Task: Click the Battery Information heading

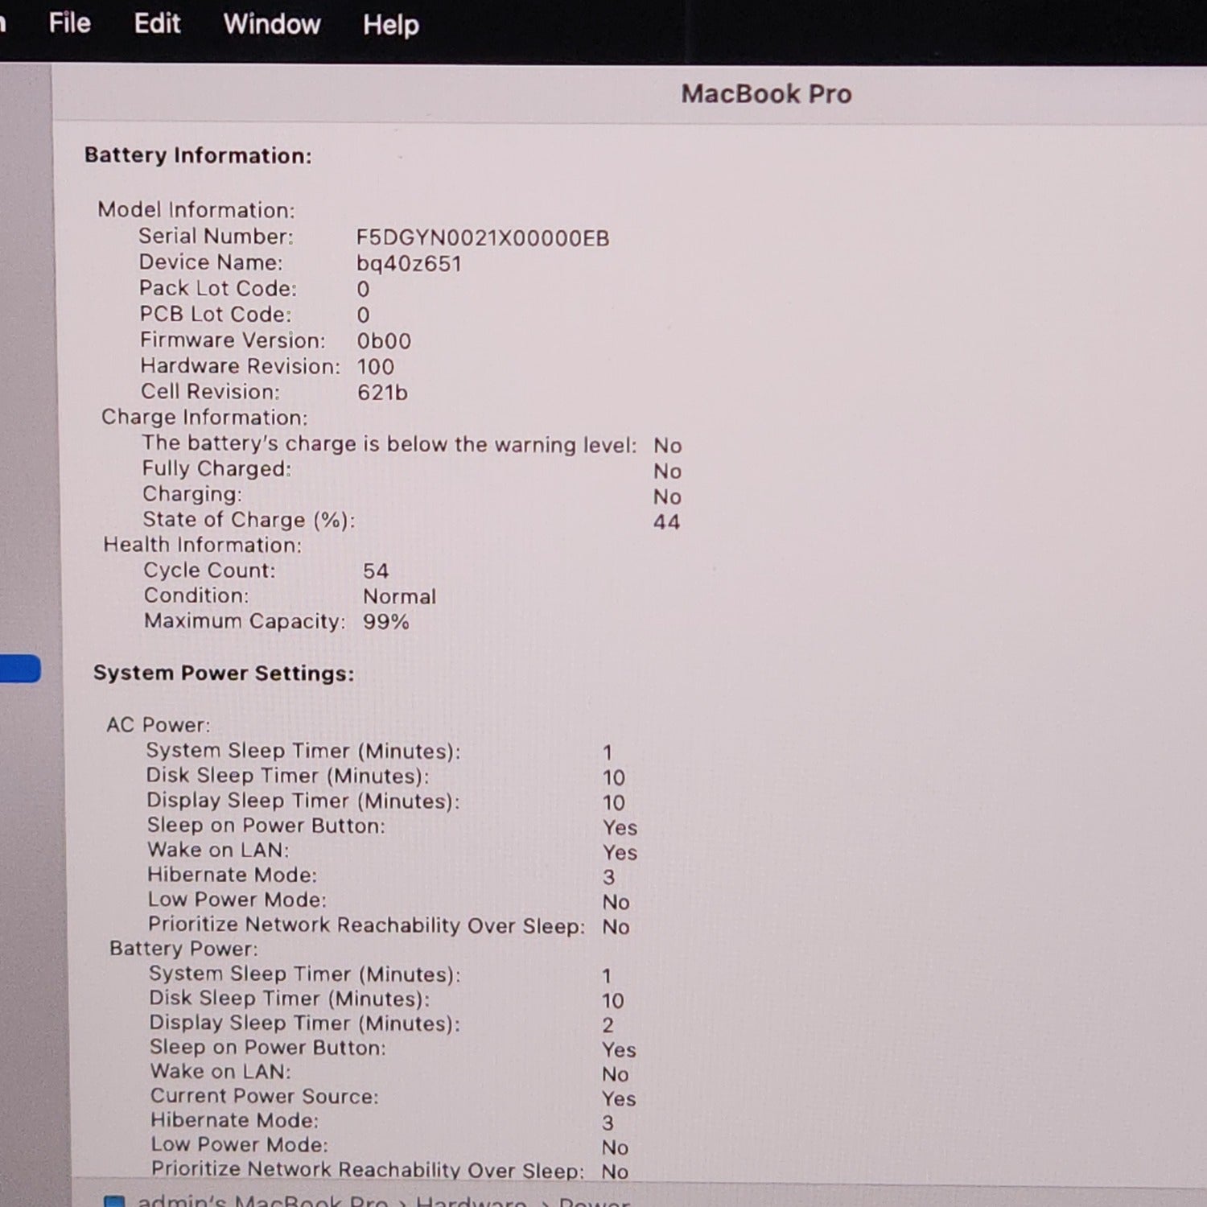Action: (x=198, y=155)
